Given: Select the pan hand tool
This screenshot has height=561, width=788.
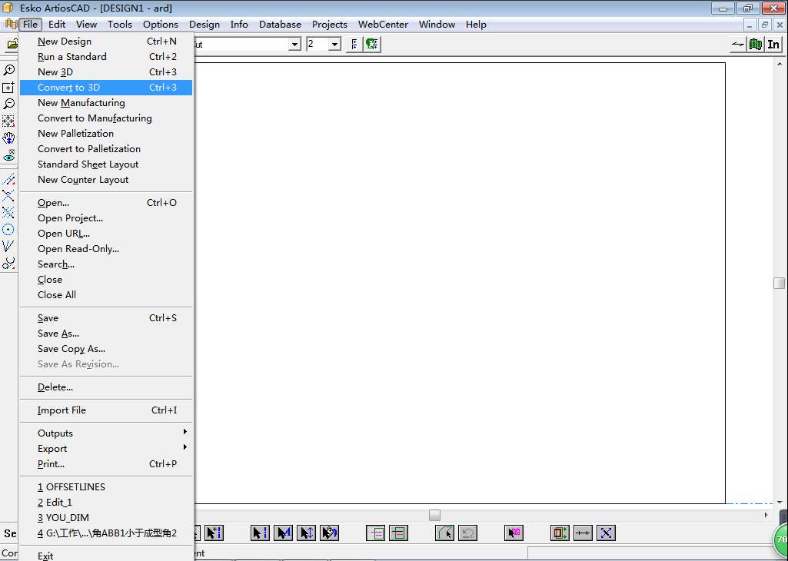Looking at the screenshot, I should [8, 138].
